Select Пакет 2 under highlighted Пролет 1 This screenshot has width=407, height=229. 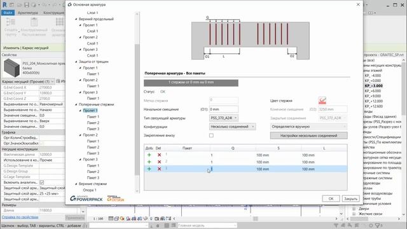[93, 123]
